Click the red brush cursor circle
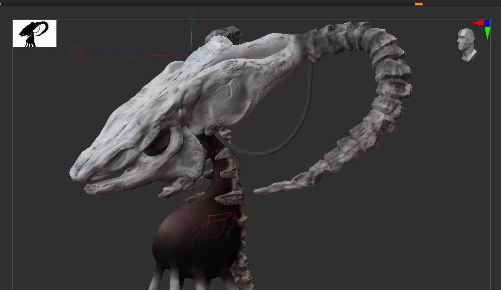501x290 pixels. tap(76, 53)
